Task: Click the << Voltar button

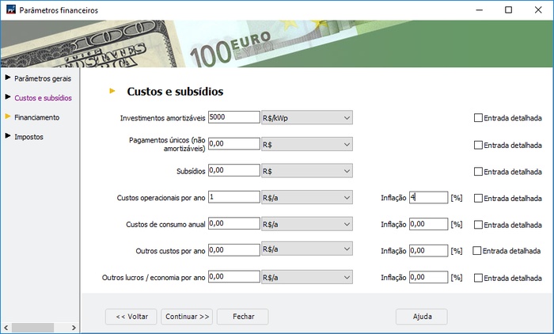Action: point(131,317)
